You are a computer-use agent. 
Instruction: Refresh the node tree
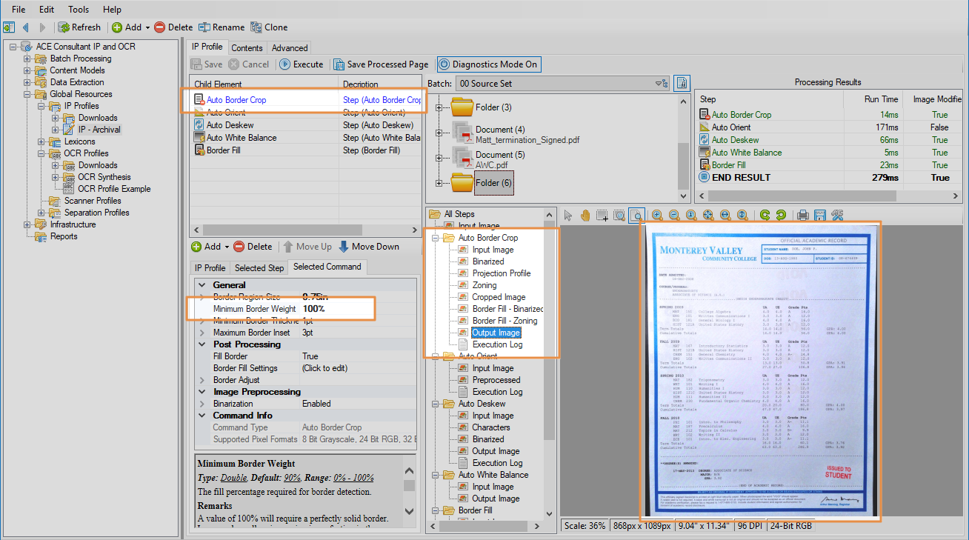coord(79,27)
